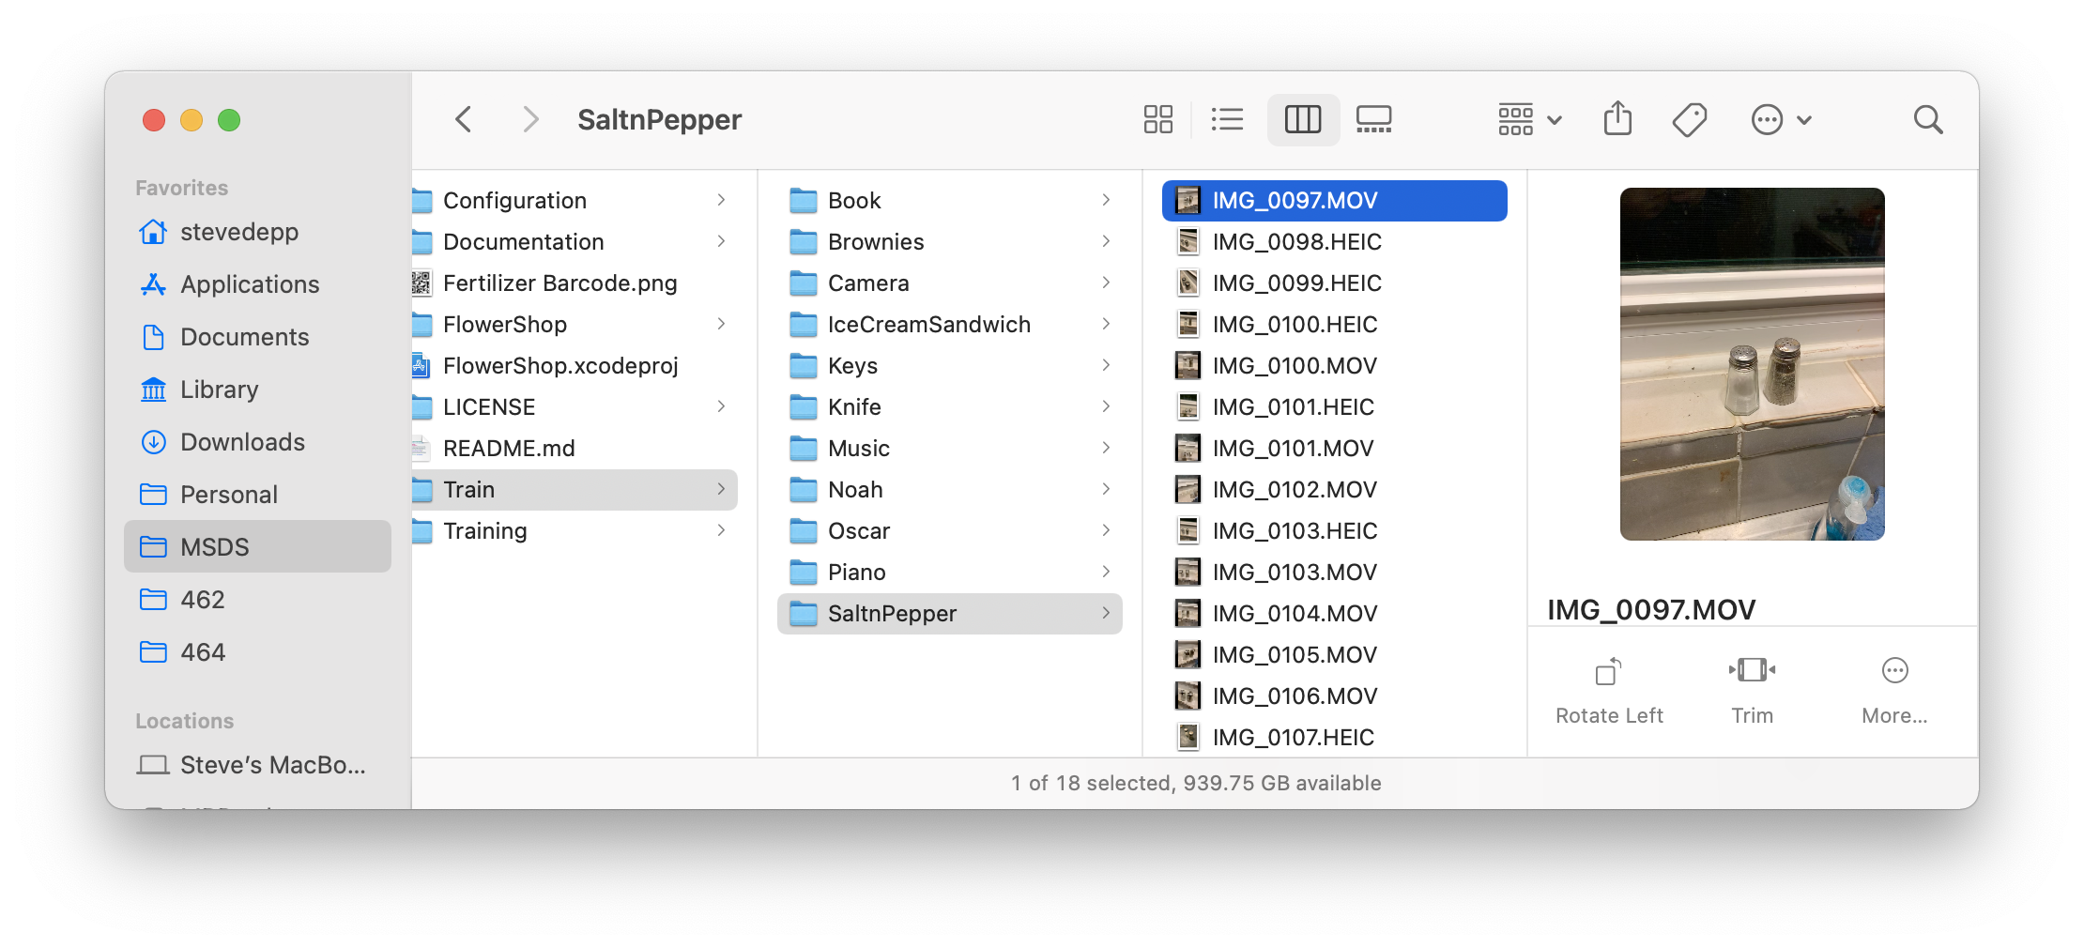
Task: Open Library in sidebar
Action: pos(257,389)
